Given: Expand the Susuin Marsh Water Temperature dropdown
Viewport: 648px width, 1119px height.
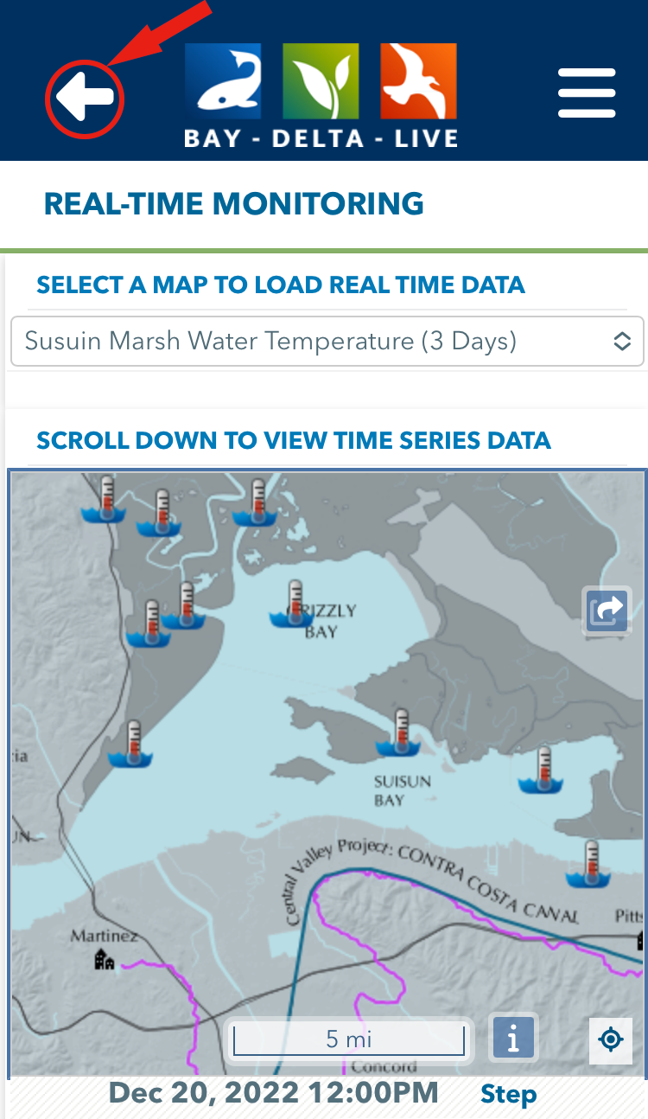Looking at the screenshot, I should click(x=327, y=341).
